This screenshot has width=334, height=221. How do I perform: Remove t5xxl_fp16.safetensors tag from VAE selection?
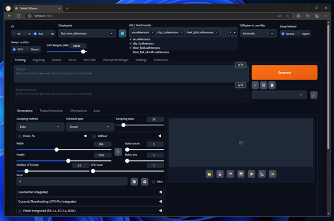217,33
